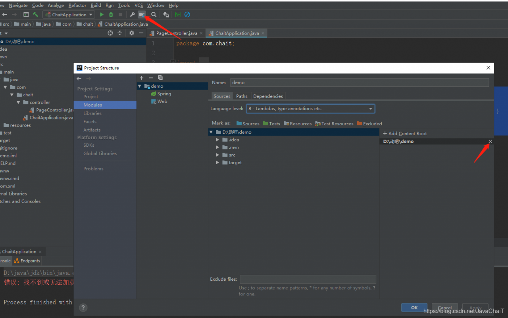Click the toolbar forward arrow icon

tap(14, 15)
